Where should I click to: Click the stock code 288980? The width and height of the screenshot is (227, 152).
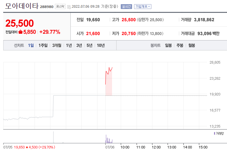pos(46,7)
